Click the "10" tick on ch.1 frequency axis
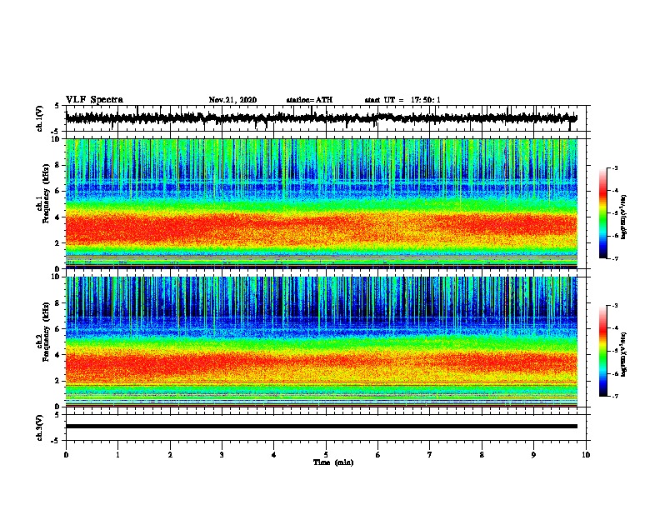660x510 pixels. [x=57, y=139]
